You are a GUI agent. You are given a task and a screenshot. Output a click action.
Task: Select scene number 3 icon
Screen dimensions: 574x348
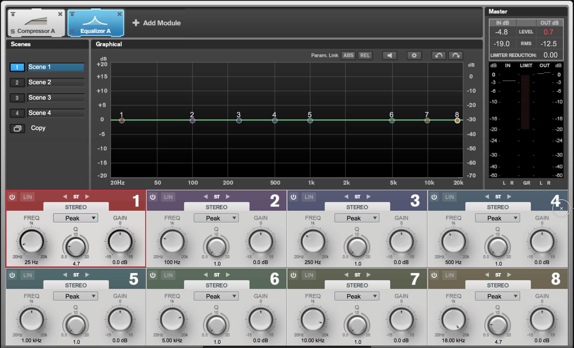tap(17, 98)
